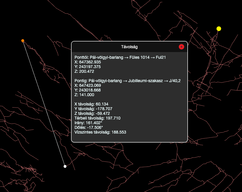Click the end Z value 141.000
The image size is (242, 192).
point(84,95)
